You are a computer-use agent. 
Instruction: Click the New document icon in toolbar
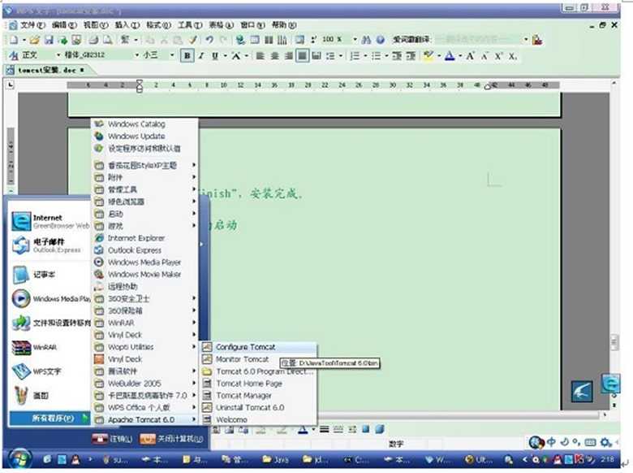[14, 40]
